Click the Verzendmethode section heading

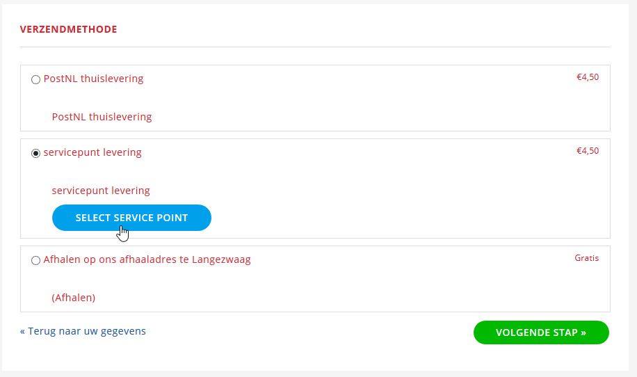[x=69, y=29]
